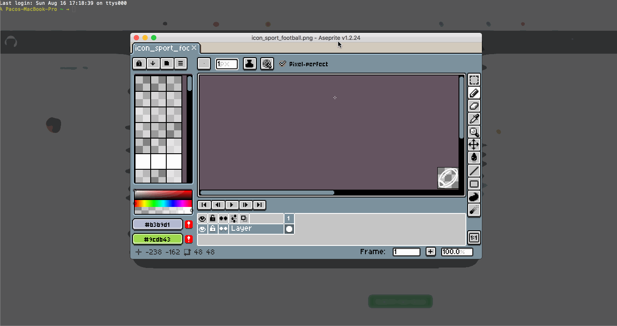
Task: Click the 1:1 preview button
Action: pos(474,238)
